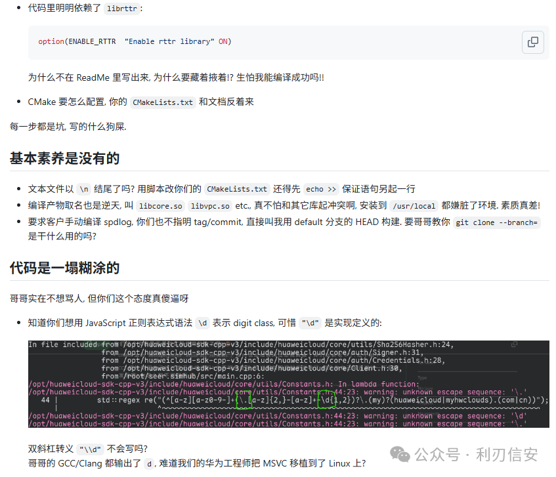This screenshot has height=477, width=556.
Task: Click the inline code "\n"
Action: coord(83,189)
